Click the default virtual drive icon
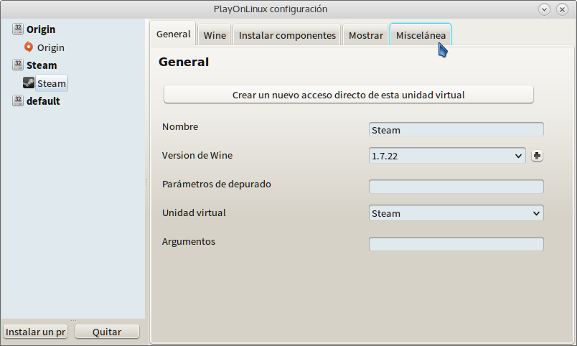Image resolution: width=577 pixels, height=346 pixels. [x=18, y=100]
